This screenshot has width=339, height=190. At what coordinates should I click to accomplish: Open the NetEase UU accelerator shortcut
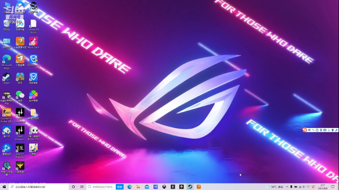[7, 169]
